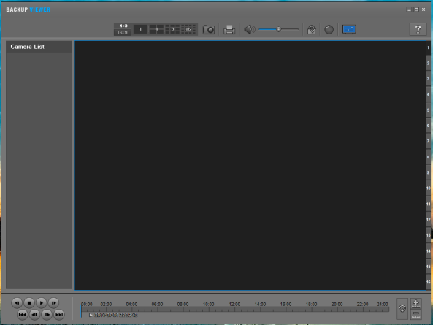The width and height of the screenshot is (433, 325).
Task: Capture a snapshot with the camera icon
Action: [x=209, y=29]
